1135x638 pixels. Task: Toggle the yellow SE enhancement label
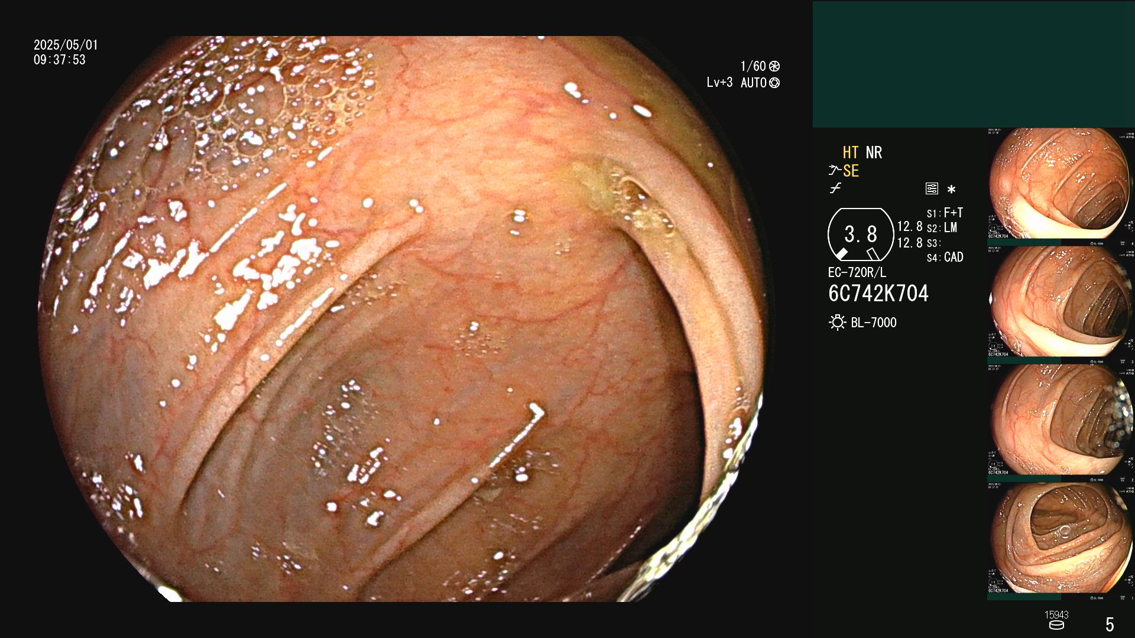[x=851, y=171]
